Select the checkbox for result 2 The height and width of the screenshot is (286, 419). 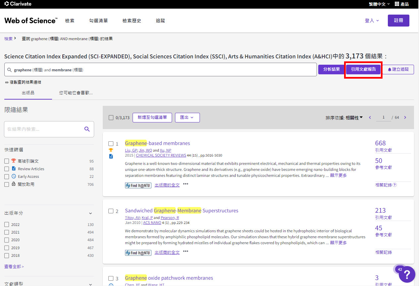coord(111,211)
